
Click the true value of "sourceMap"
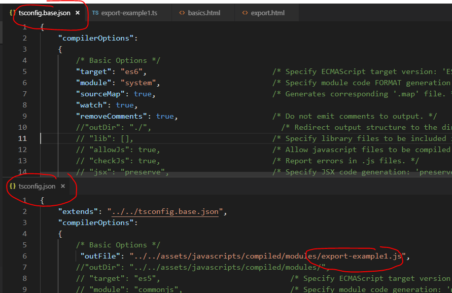[x=143, y=94]
